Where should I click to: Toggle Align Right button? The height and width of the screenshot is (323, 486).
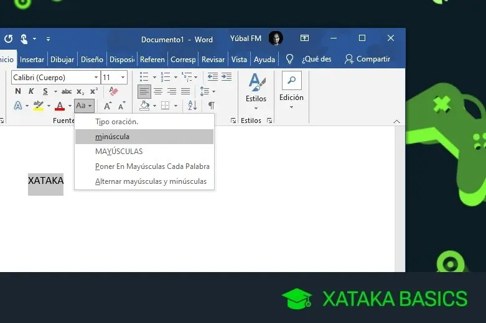[x=172, y=91]
